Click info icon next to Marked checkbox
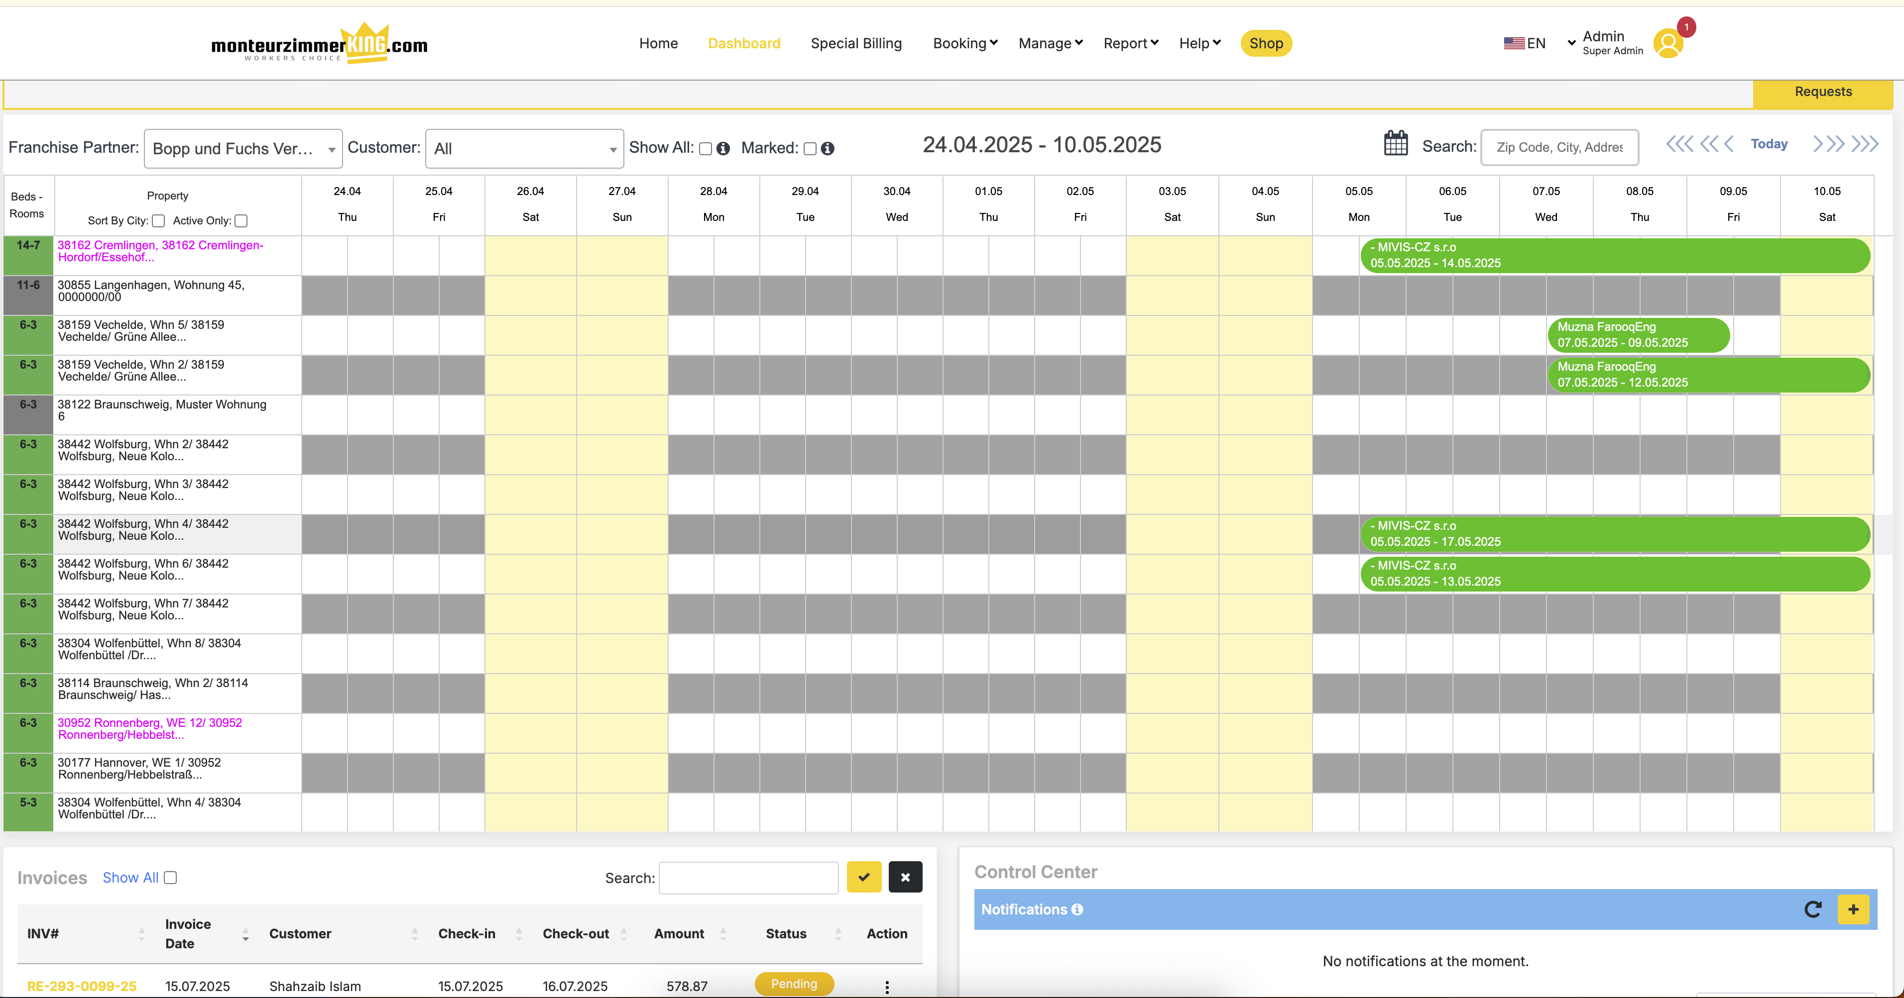The height and width of the screenshot is (998, 1904). 828,148
